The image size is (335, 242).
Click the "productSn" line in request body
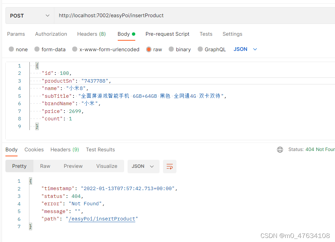click(x=77, y=81)
